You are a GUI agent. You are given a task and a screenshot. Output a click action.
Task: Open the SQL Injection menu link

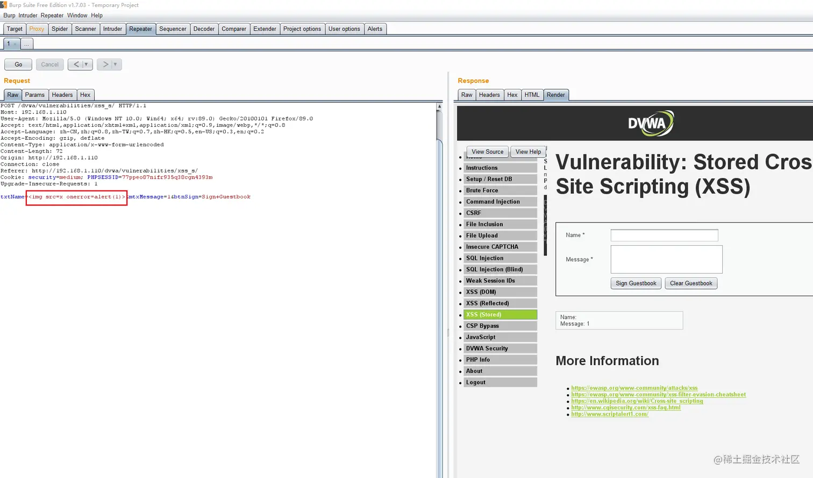pos(501,258)
